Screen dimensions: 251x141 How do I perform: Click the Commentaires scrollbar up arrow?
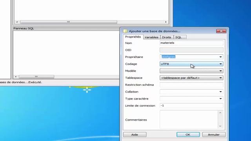pos(220,113)
